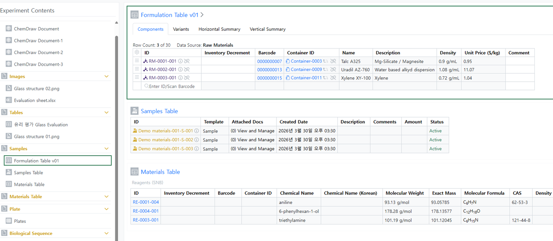The width and height of the screenshot is (553, 241).
Task: Collapse the Samples section in sidebar
Action: pos(107,149)
